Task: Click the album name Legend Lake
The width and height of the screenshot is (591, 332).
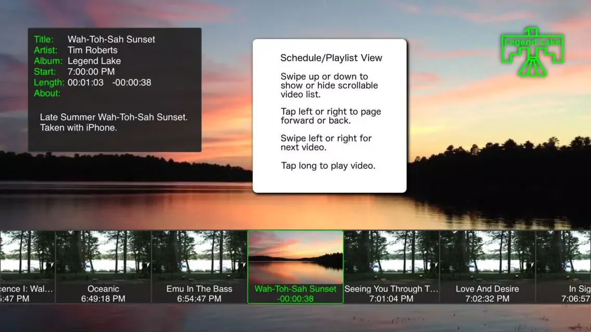Action: pyautogui.click(x=94, y=61)
